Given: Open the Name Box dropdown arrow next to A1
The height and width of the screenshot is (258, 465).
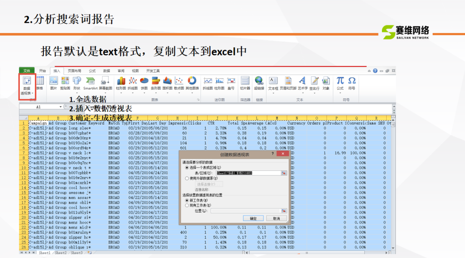Looking at the screenshot, I should tap(61, 107).
